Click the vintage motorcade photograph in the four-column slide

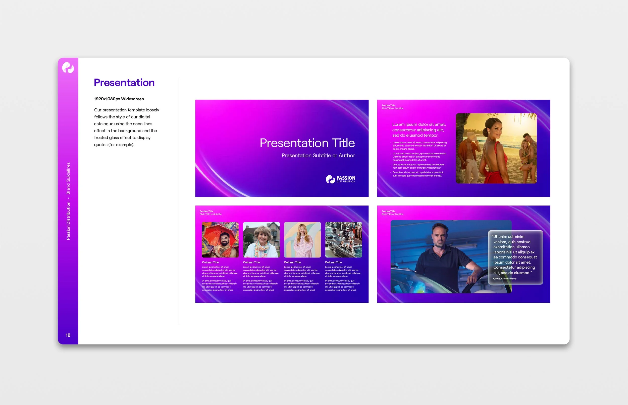(343, 240)
